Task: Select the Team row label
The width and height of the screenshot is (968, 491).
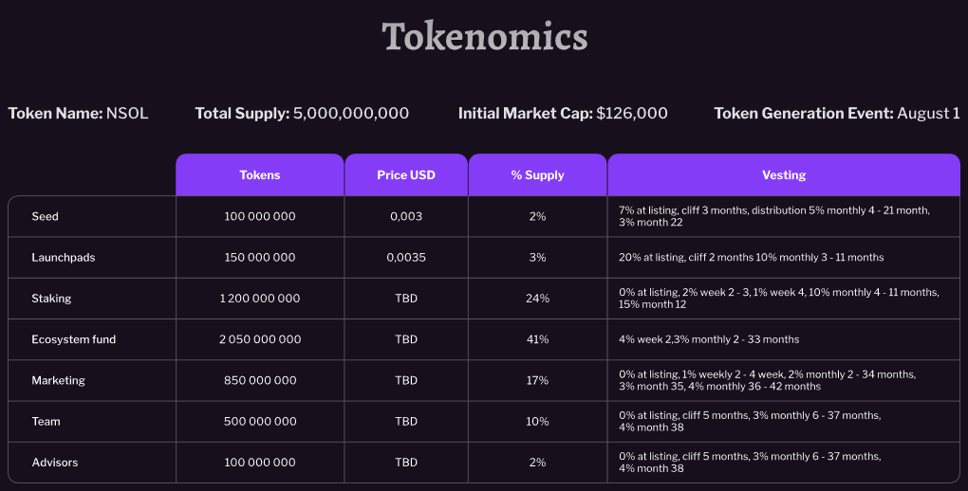Action: pyautogui.click(x=46, y=422)
